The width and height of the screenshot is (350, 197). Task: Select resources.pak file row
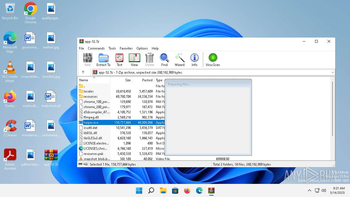[x=121, y=154]
